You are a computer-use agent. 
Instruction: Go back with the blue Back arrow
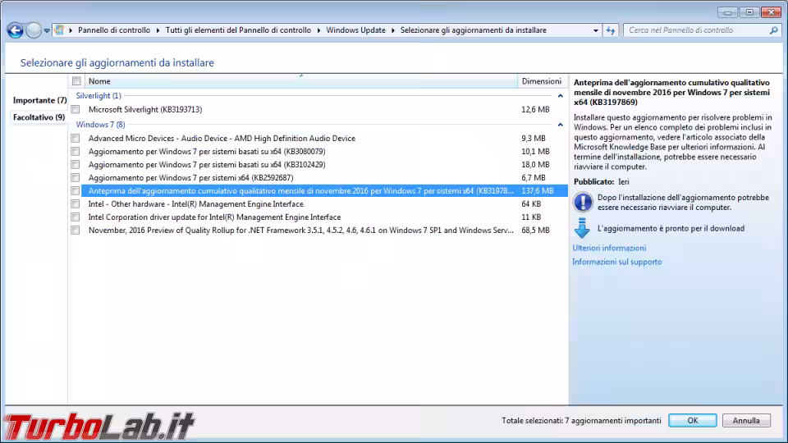[x=15, y=30]
